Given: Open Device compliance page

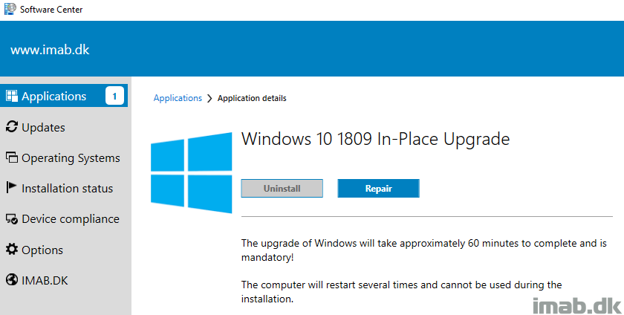Looking at the screenshot, I should [71, 219].
